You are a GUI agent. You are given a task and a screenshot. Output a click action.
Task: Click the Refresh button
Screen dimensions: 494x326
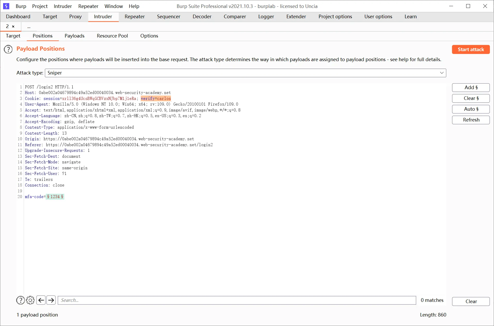click(x=471, y=120)
